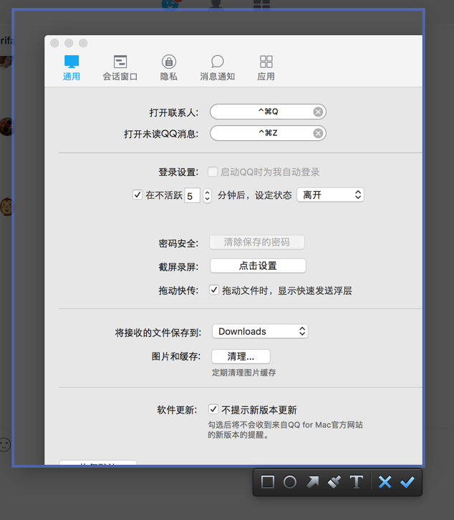Select the rectangle annotation tool
This screenshot has height=520, width=454.
coord(268,482)
